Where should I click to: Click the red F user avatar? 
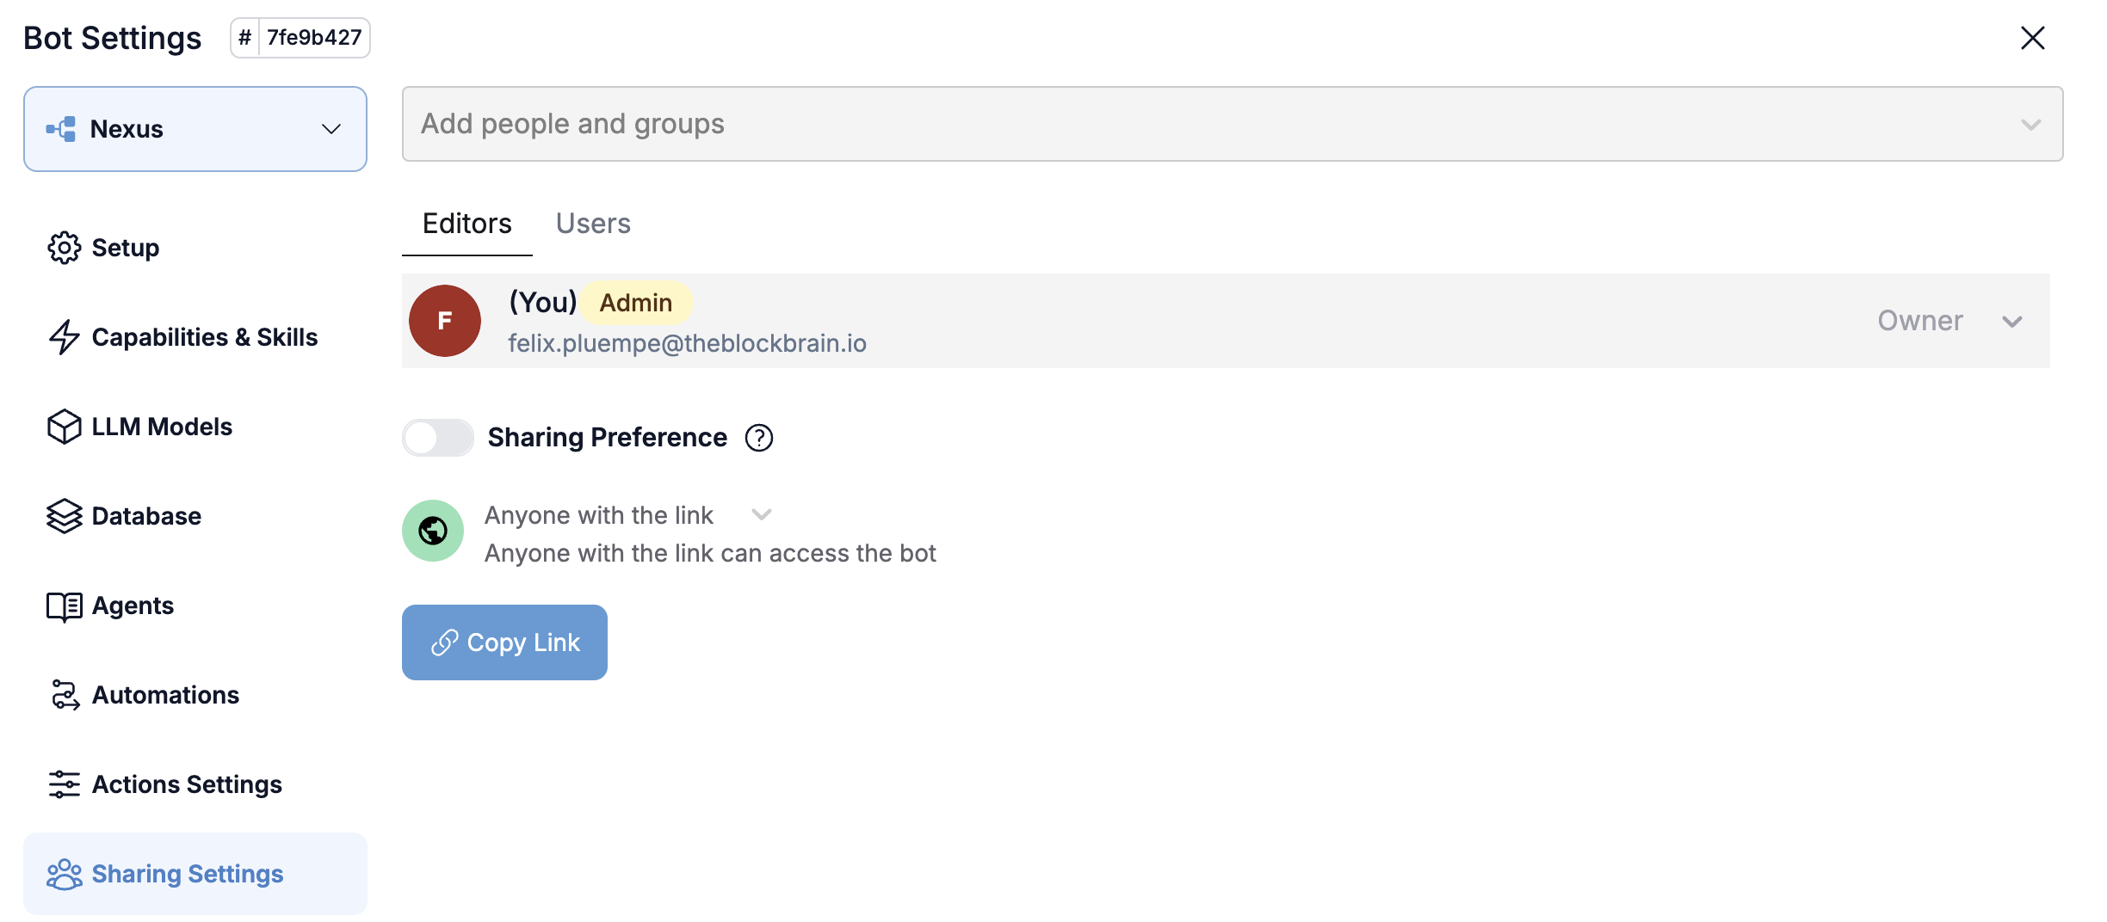[x=445, y=321]
